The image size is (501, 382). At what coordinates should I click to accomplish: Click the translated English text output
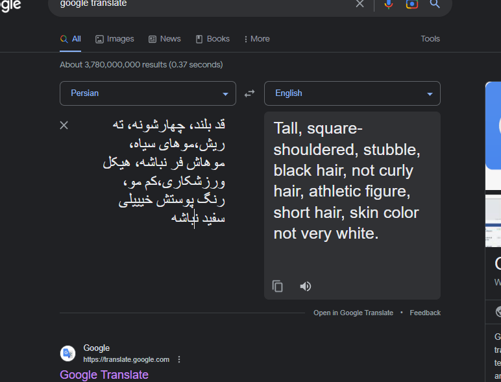pos(347,181)
